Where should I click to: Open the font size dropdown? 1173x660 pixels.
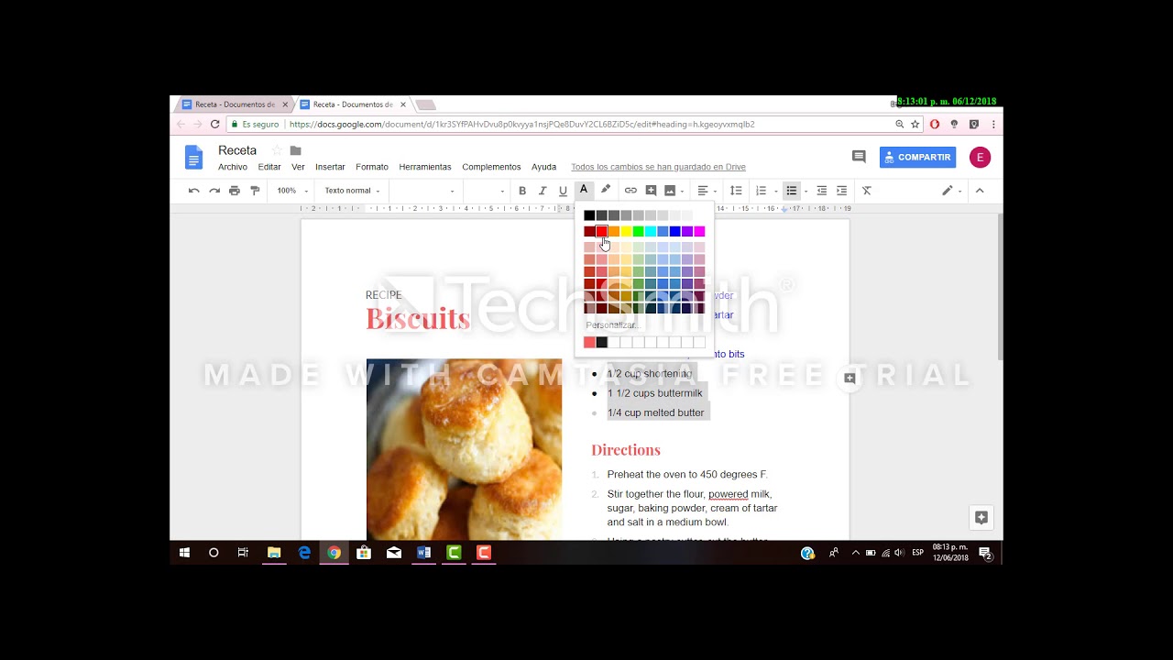click(486, 191)
